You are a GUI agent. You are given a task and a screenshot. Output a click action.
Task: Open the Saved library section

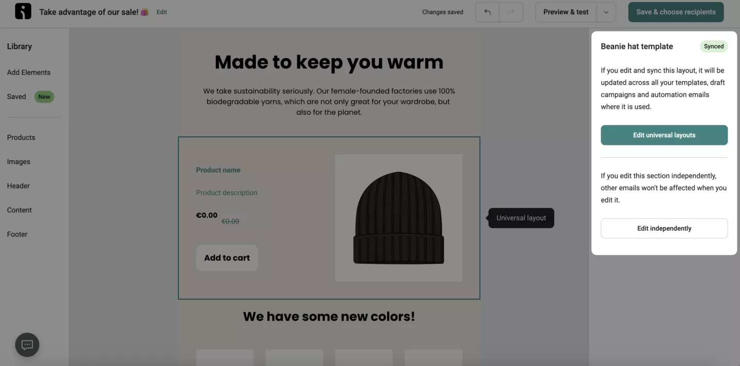click(x=16, y=97)
